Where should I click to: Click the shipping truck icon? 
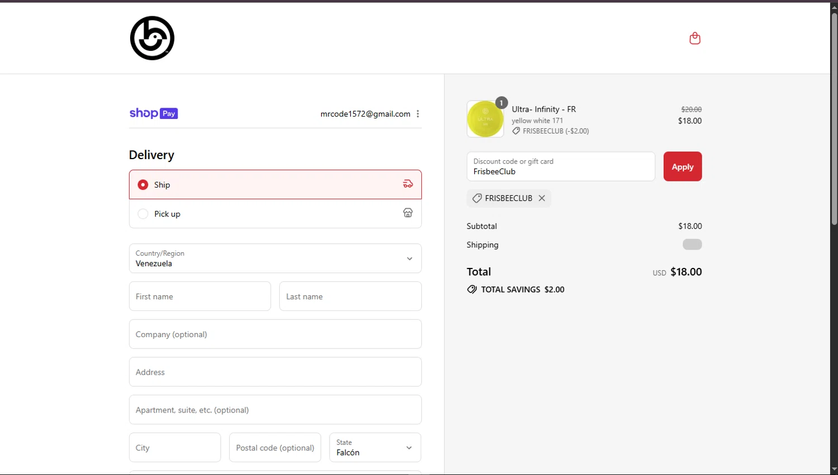click(x=408, y=184)
